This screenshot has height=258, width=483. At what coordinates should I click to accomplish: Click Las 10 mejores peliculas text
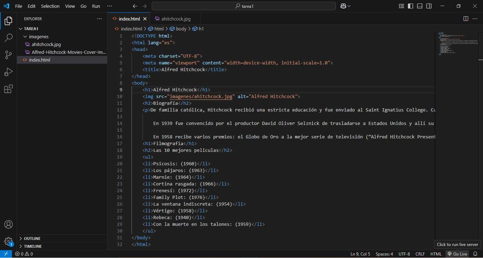click(x=186, y=150)
